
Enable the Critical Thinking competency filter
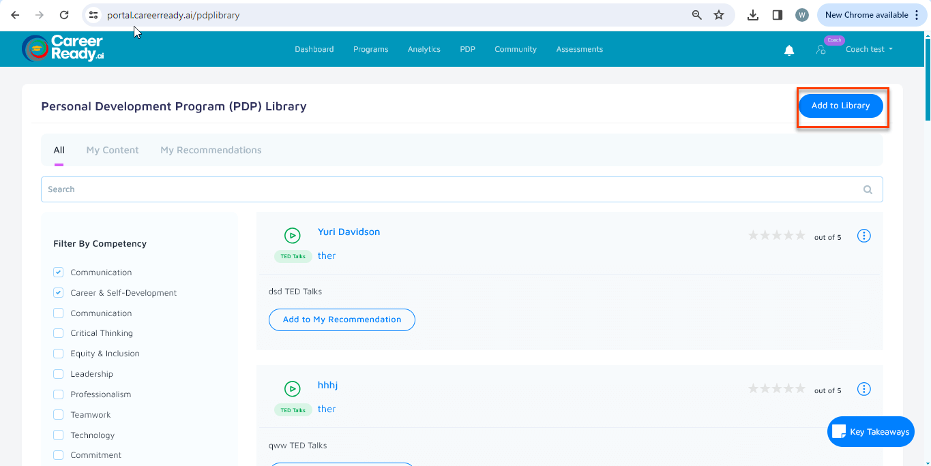[x=58, y=333]
